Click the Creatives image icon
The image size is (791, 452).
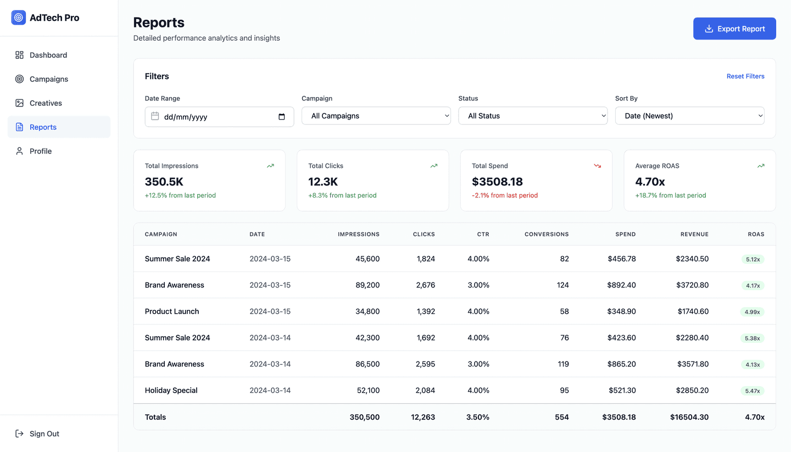click(x=19, y=103)
